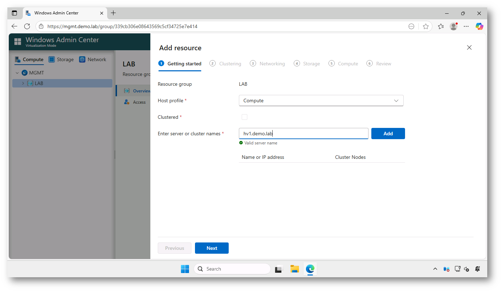Image resolution: width=502 pixels, height=292 pixels.
Task: Open Edge settings and more menu
Action: pos(466,26)
